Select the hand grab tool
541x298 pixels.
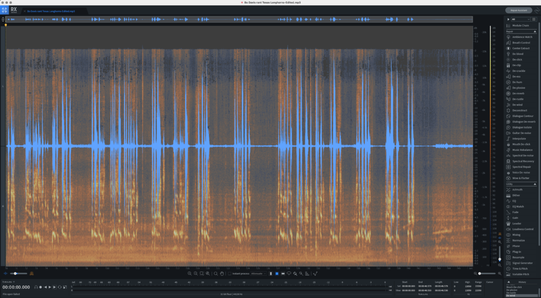222,274
